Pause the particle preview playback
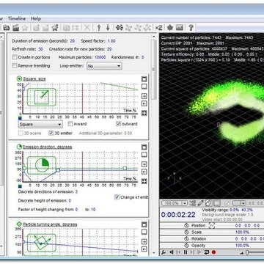The width and height of the screenshot is (264, 264). [x=186, y=252]
